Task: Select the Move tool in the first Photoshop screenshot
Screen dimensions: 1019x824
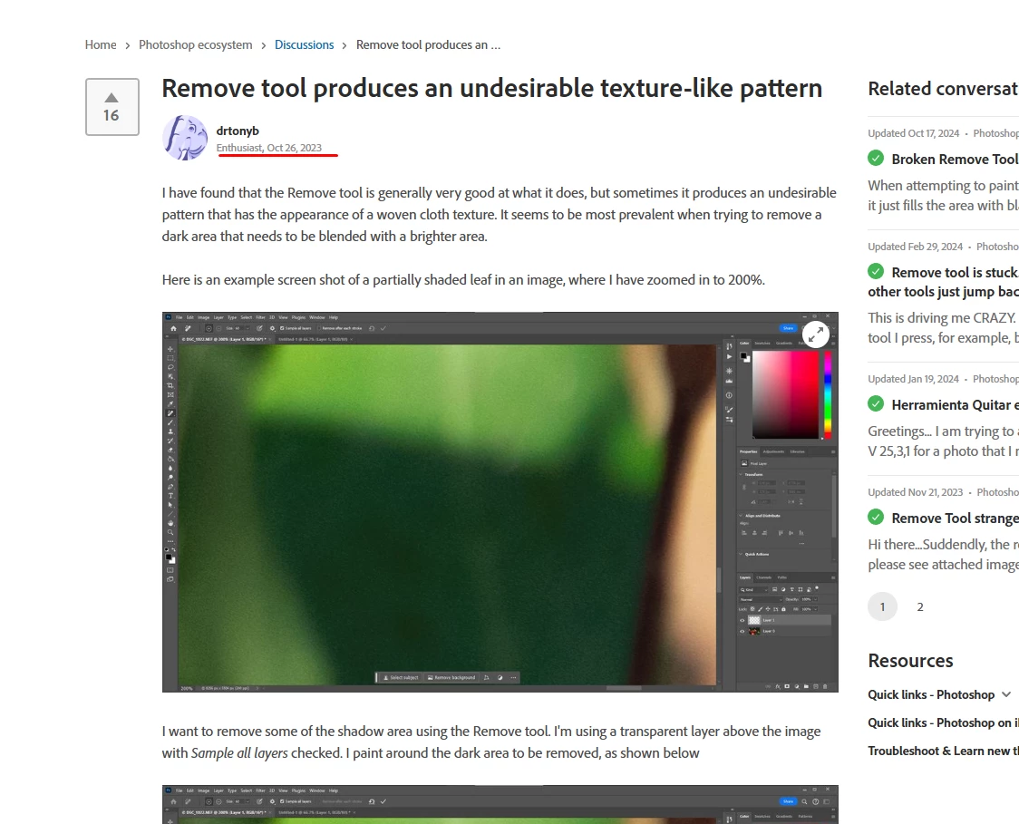Action: (x=170, y=349)
